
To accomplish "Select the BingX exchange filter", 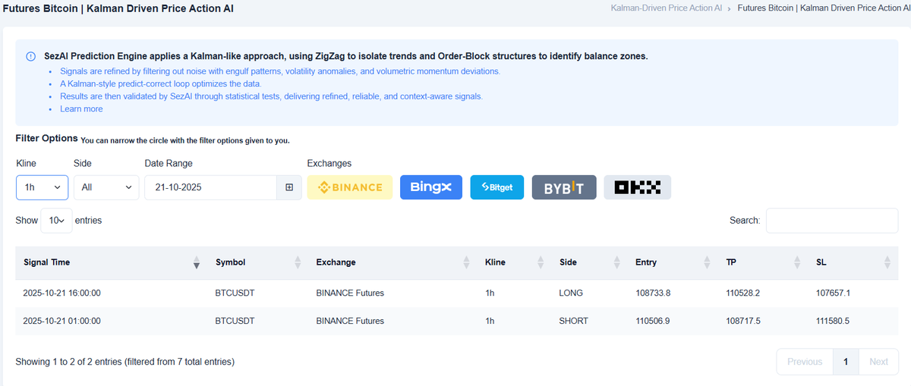I will coord(431,187).
